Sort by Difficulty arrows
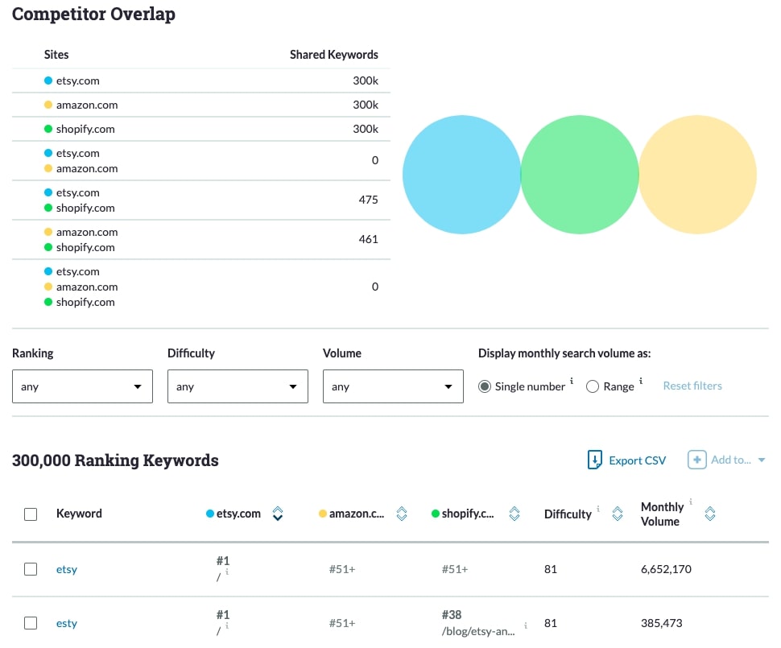 click(x=617, y=514)
